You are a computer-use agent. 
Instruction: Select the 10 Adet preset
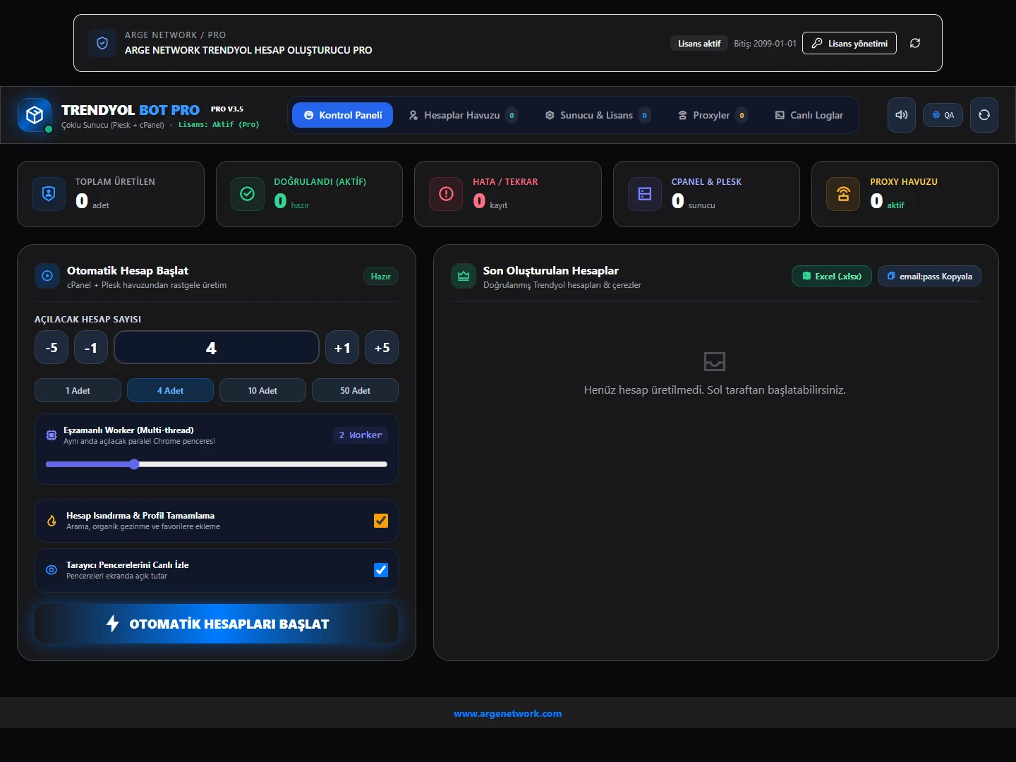pos(262,390)
